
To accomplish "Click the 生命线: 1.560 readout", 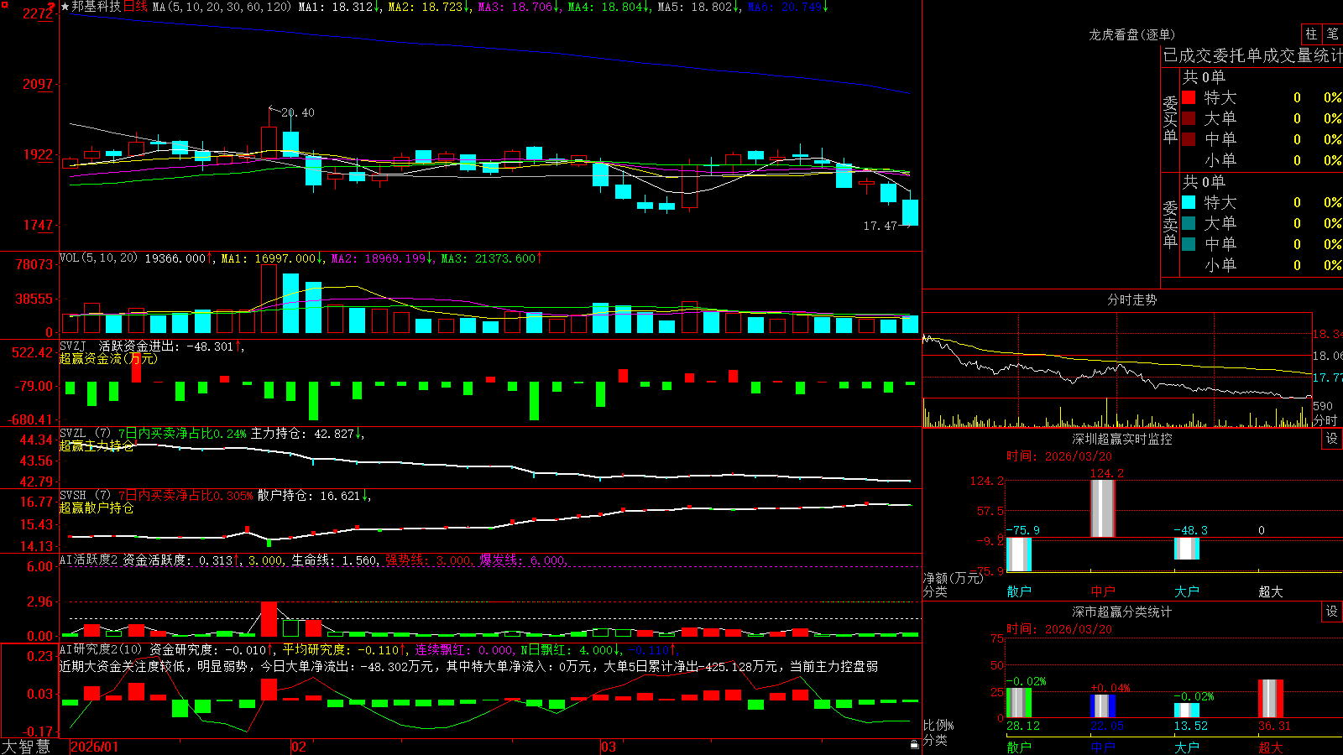I will tap(336, 560).
